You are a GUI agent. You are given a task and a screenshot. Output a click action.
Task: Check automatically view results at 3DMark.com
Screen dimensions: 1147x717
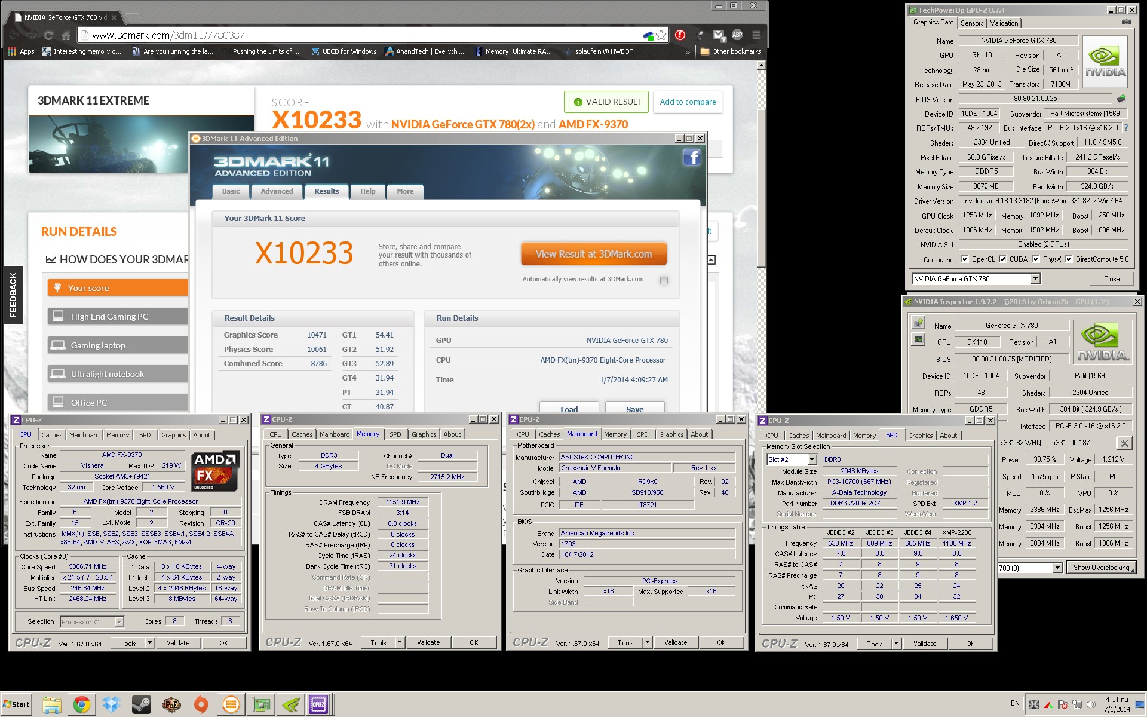pos(664,280)
